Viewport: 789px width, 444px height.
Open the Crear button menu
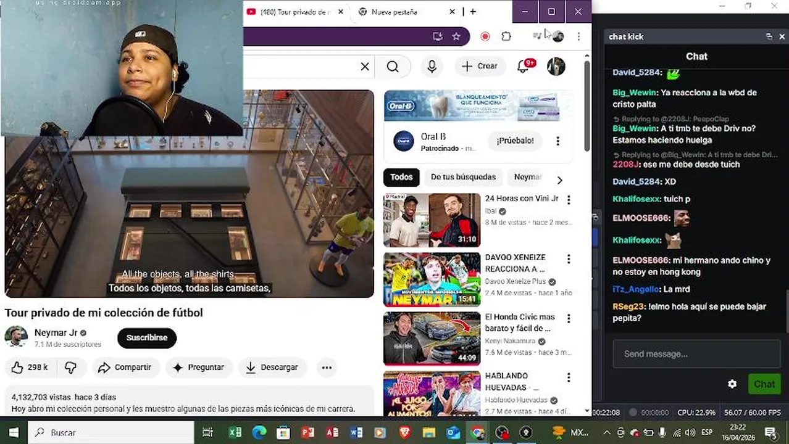coord(480,66)
